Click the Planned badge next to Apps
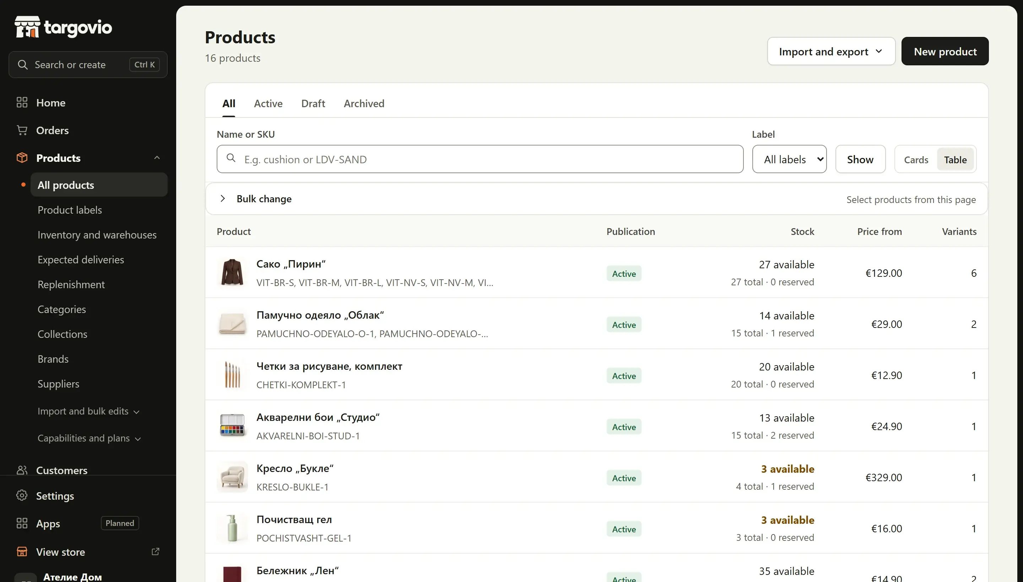The height and width of the screenshot is (582, 1023). [x=120, y=523]
